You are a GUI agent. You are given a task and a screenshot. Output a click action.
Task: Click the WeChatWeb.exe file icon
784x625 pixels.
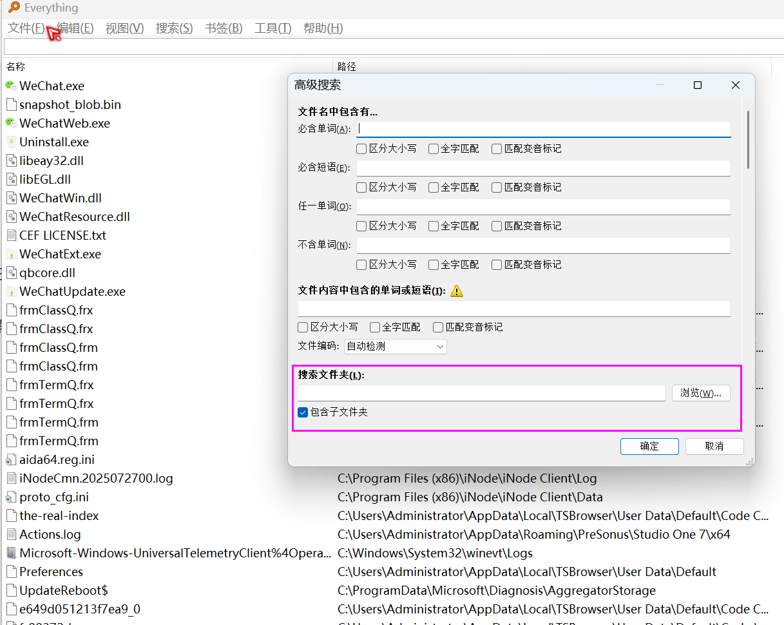point(11,123)
